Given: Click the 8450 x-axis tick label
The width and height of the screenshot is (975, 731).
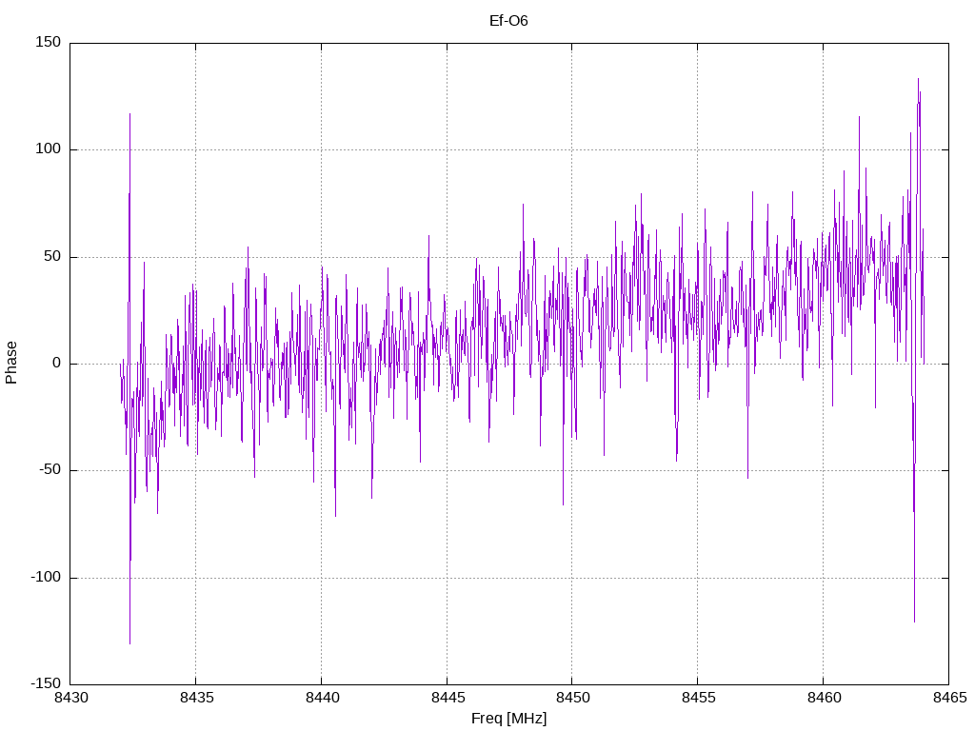Looking at the screenshot, I should tap(572, 698).
